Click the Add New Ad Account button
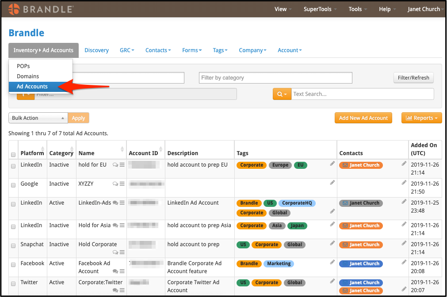447x297 pixels. point(363,118)
